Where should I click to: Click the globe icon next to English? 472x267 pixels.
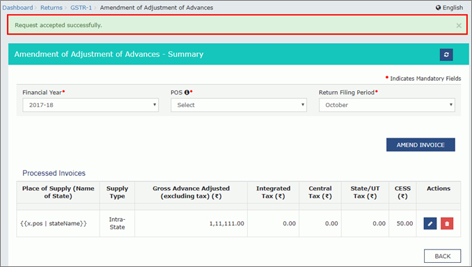tap(438, 8)
